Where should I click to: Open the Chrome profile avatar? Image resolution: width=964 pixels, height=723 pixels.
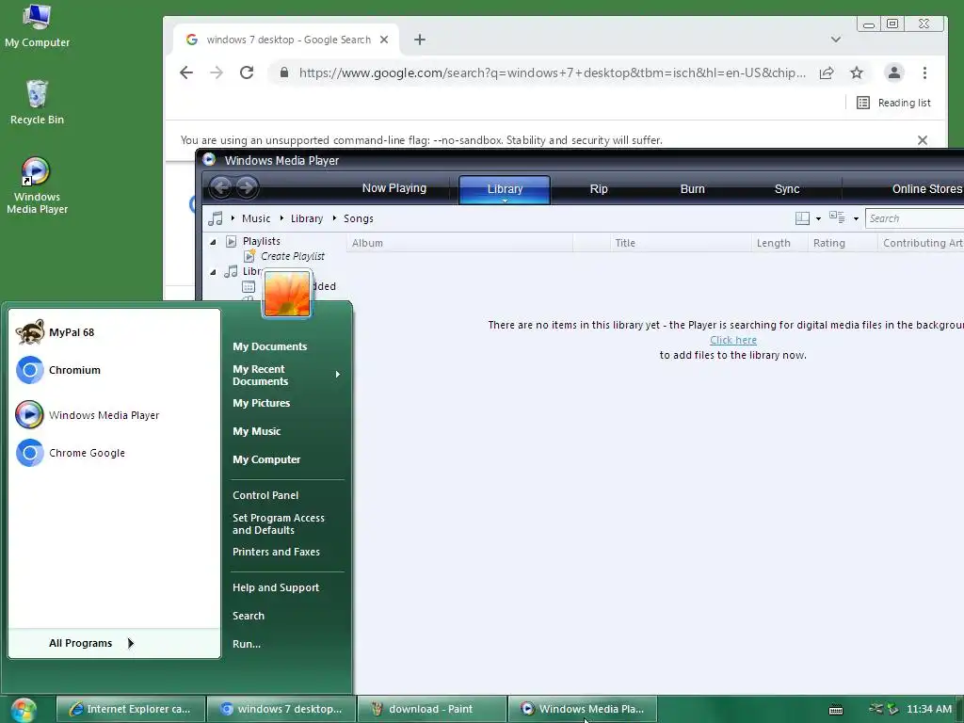coord(894,72)
